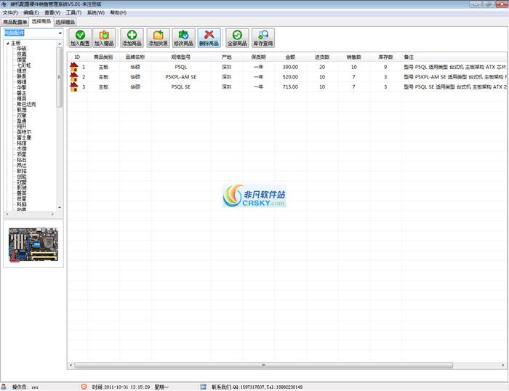The width and height of the screenshot is (509, 391).
Task: Click the operator user icon in status bar
Action: [4, 387]
